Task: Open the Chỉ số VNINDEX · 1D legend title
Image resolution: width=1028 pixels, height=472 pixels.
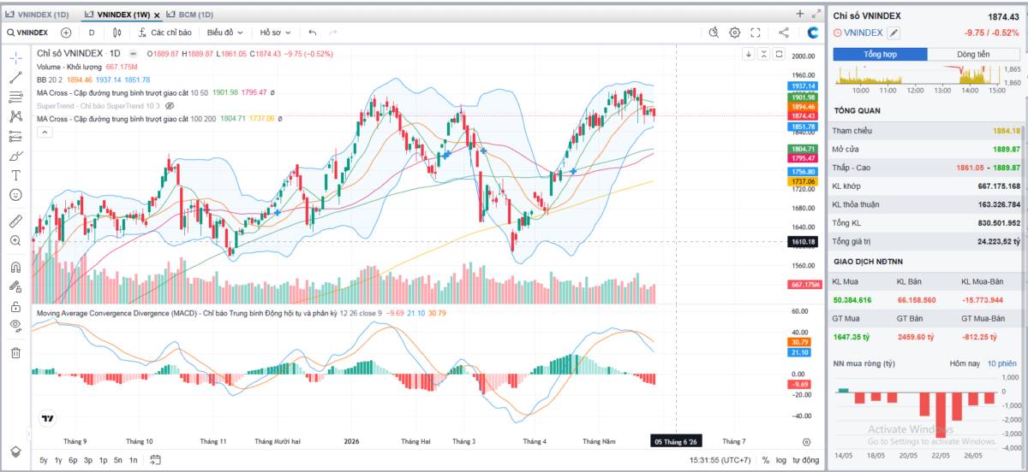Action: pos(78,53)
